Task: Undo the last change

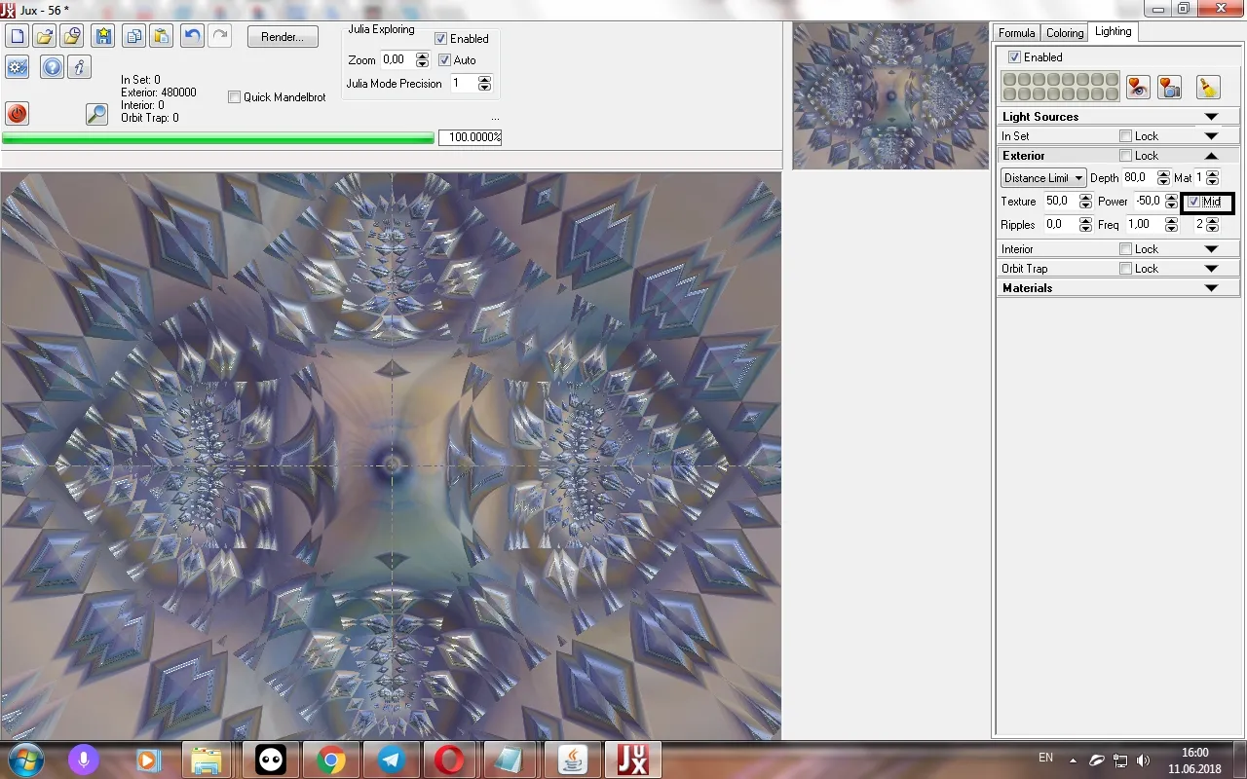Action: 193,37
